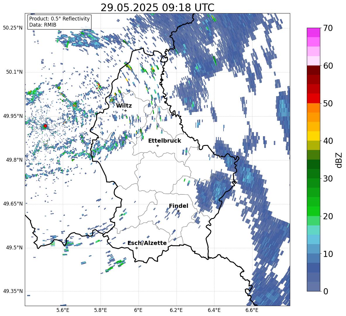Click the 60 value on colorbar
Viewport: 346px width, 316px height.
328,66
